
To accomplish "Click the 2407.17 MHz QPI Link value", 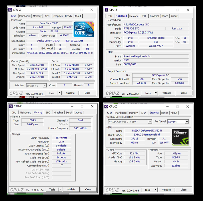I will 37,77.
